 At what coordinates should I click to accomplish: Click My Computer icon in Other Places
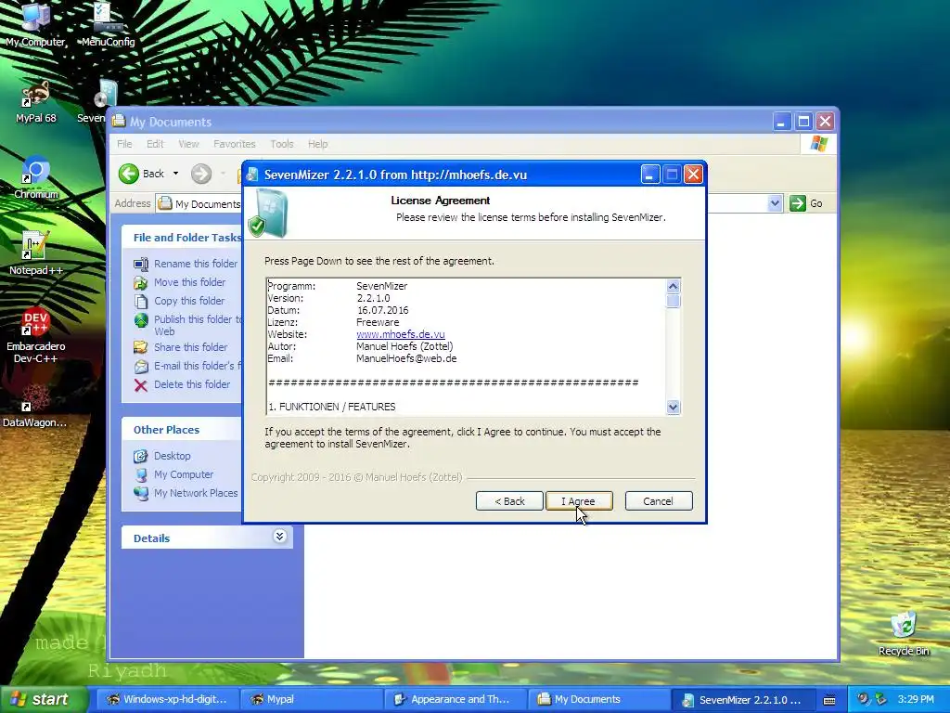pos(141,474)
